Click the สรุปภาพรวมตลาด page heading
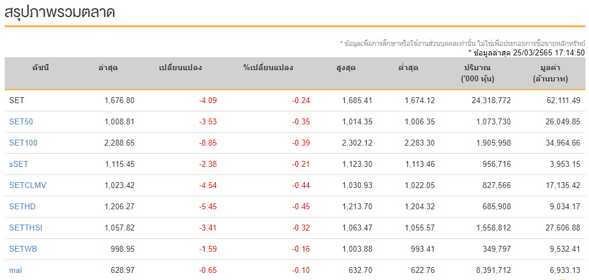The height and width of the screenshot is (280, 589). point(60,12)
